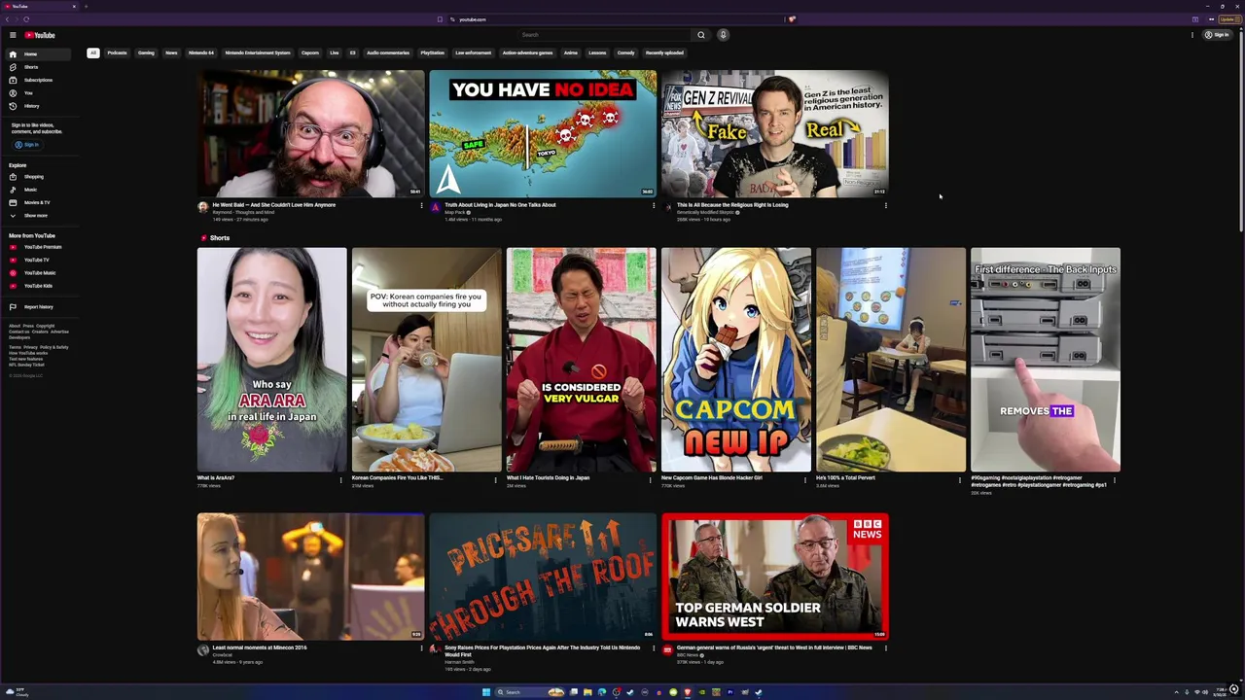
Task: Click 'This Is All Because the Religious Right' title
Action: point(732,205)
